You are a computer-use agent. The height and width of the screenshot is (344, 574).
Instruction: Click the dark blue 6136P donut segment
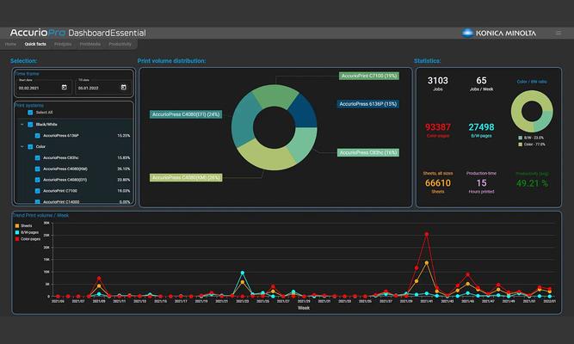[303, 113]
